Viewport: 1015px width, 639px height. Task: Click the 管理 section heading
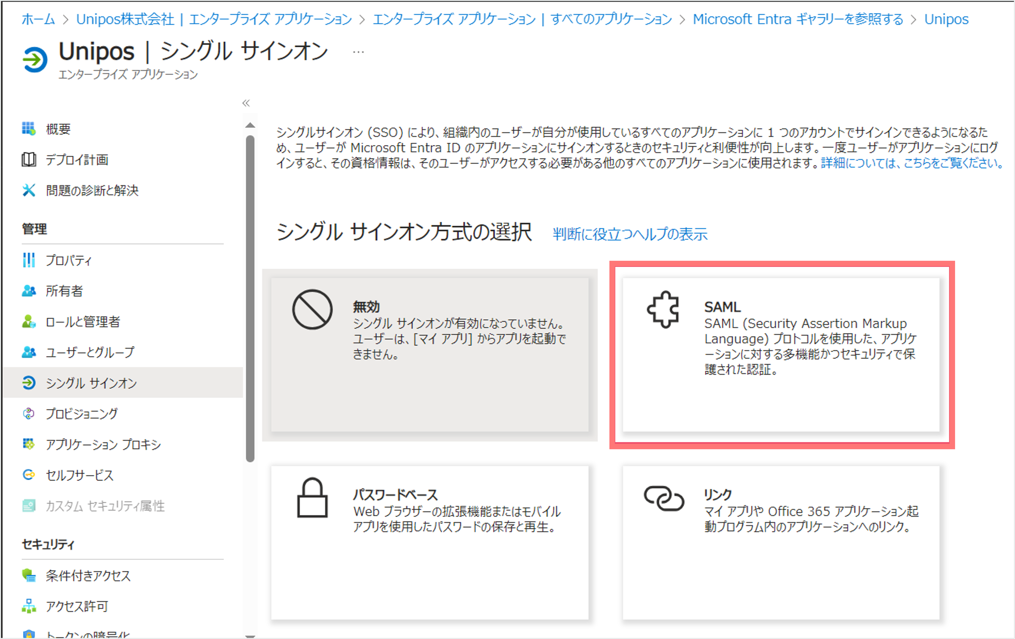click(34, 229)
